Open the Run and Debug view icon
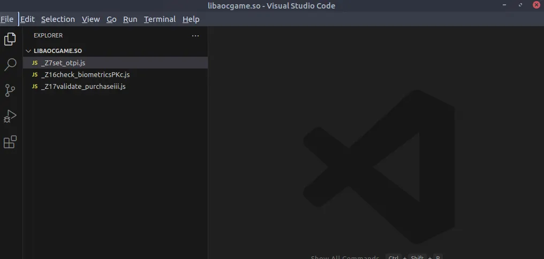This screenshot has width=544, height=259. pyautogui.click(x=10, y=116)
